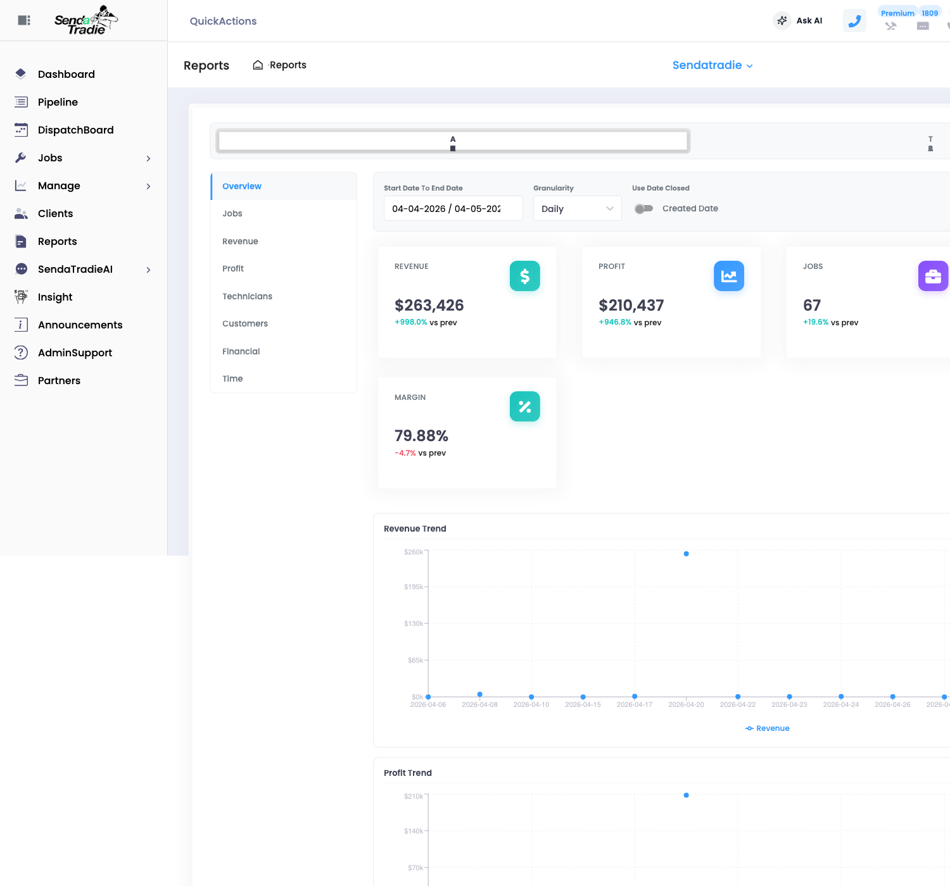
Task: Open the Pipeline page link
Action: [x=58, y=102]
